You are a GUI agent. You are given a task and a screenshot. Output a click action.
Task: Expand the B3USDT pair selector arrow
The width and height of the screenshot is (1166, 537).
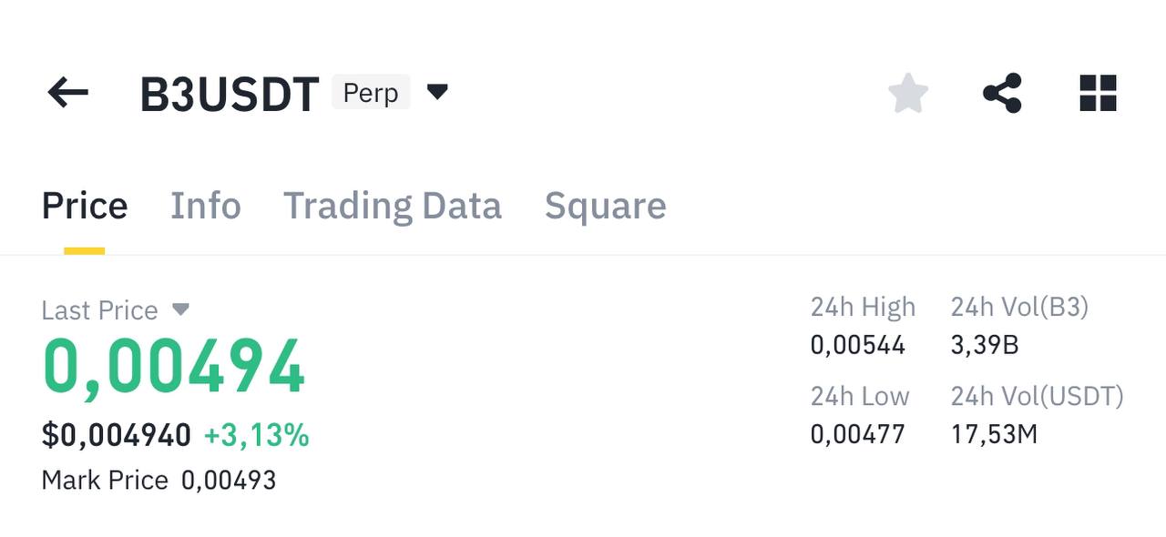pyautogui.click(x=437, y=92)
